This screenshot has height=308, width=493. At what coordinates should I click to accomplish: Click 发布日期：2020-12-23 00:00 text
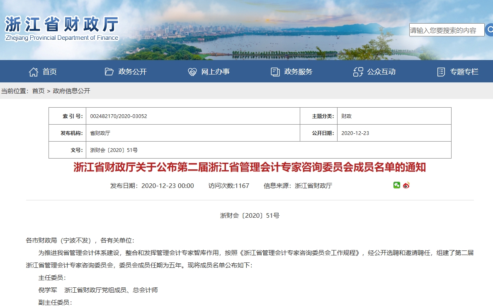[x=152, y=186]
